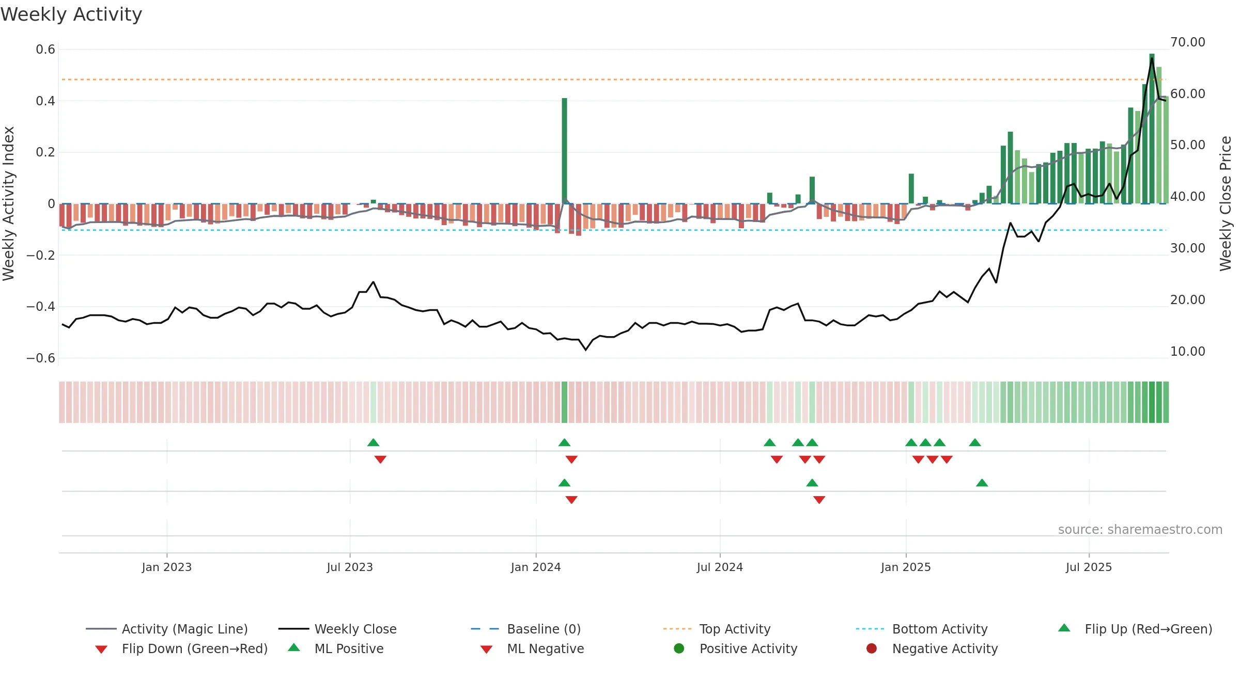Toggle the ML Positive legend entry
1240x697 pixels.
pyautogui.click(x=336, y=648)
